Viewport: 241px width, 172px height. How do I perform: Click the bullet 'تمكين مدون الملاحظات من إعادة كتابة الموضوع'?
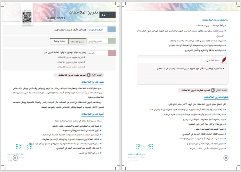[65, 144]
